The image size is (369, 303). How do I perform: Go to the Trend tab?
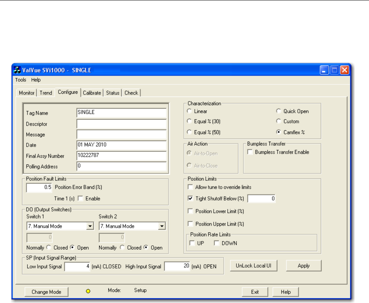click(46, 93)
